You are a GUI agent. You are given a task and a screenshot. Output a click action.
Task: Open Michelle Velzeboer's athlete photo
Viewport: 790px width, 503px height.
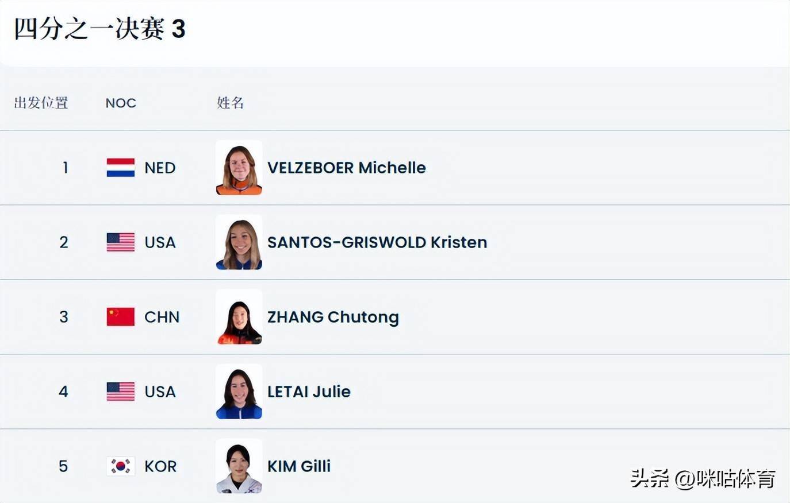pyautogui.click(x=239, y=168)
